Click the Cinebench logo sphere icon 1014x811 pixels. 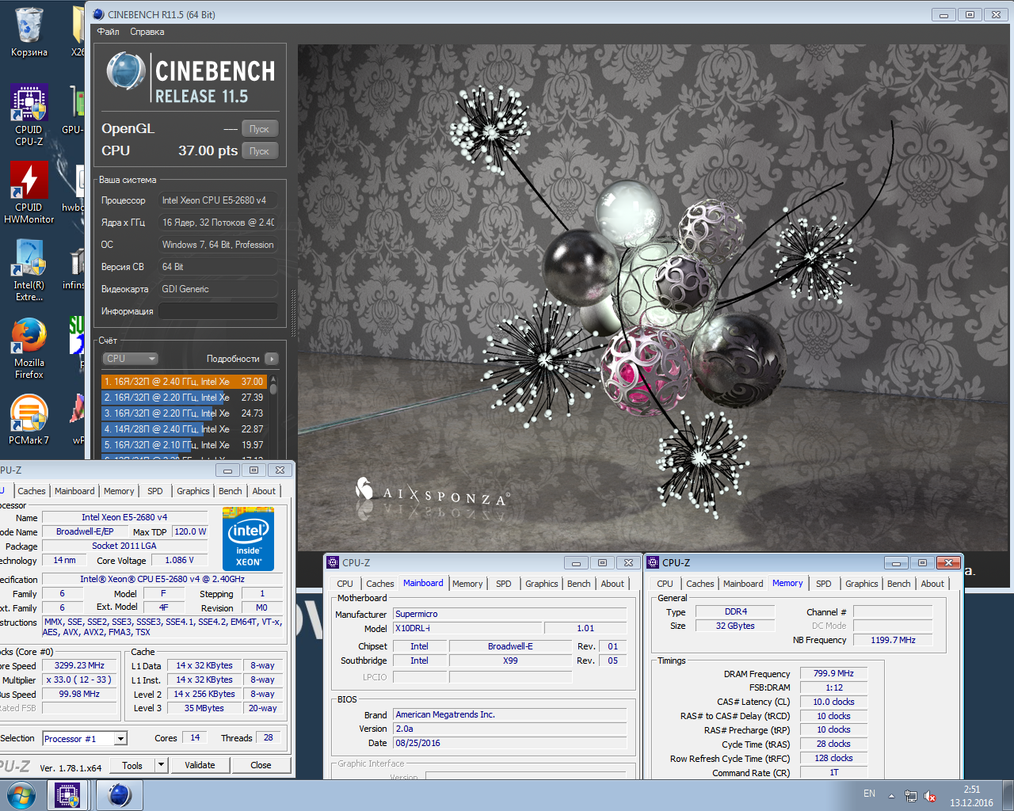click(x=125, y=71)
